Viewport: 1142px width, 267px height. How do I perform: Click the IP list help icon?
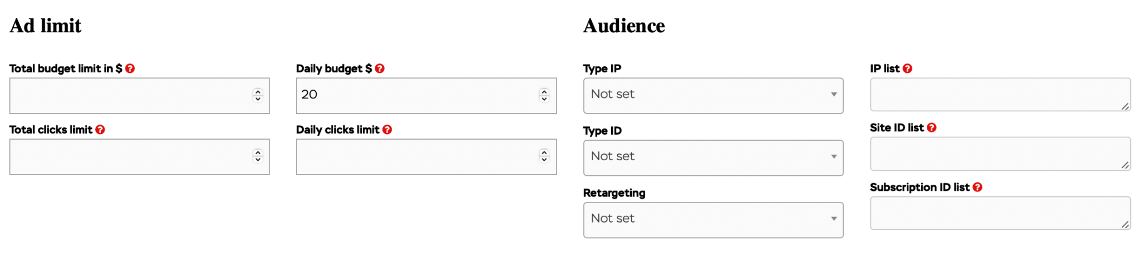click(x=908, y=68)
